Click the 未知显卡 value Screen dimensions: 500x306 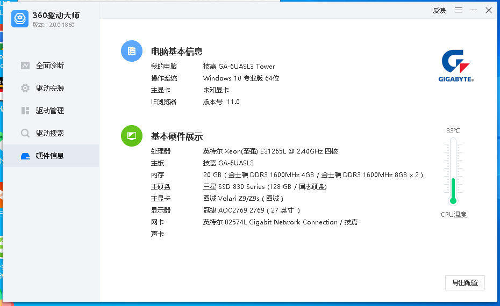pos(216,90)
